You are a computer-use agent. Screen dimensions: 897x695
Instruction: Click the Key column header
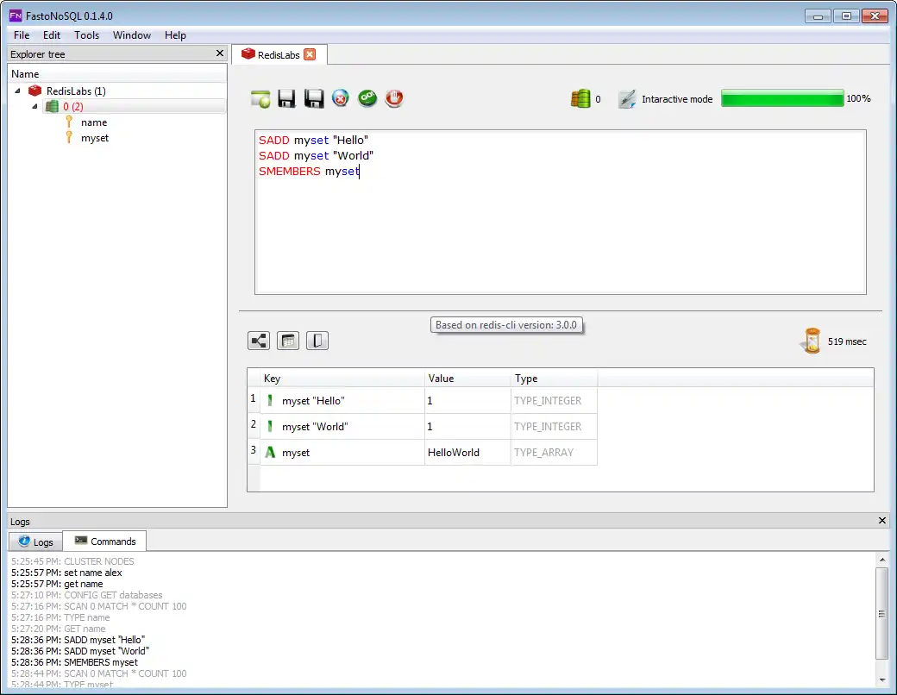(342, 378)
